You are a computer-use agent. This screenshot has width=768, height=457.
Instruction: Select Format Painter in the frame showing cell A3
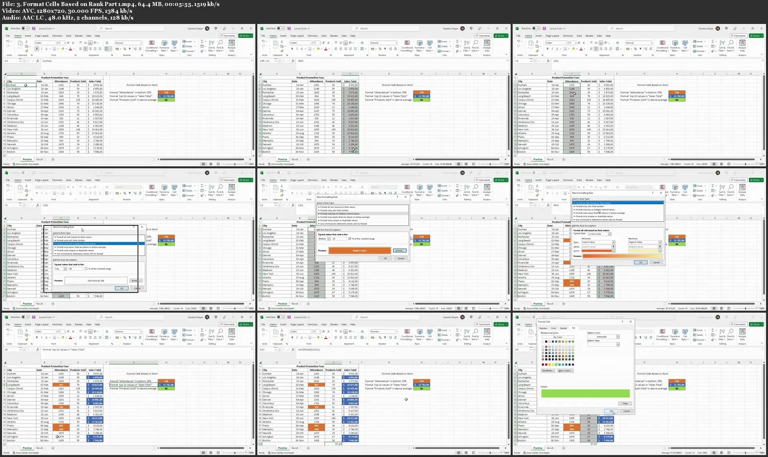(x=26, y=50)
